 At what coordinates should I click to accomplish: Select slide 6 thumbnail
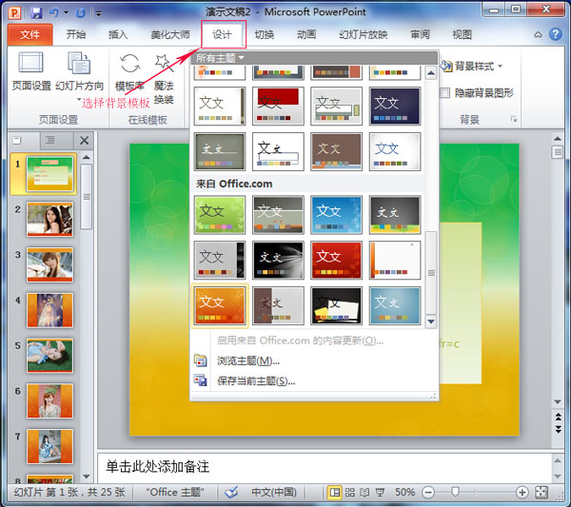pyautogui.click(x=49, y=401)
